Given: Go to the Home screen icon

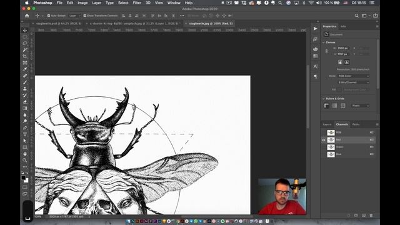Looking at the screenshot, I should [27, 16].
